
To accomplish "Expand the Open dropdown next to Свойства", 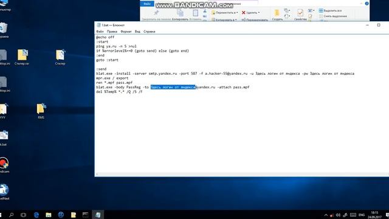I will [311, 11].
